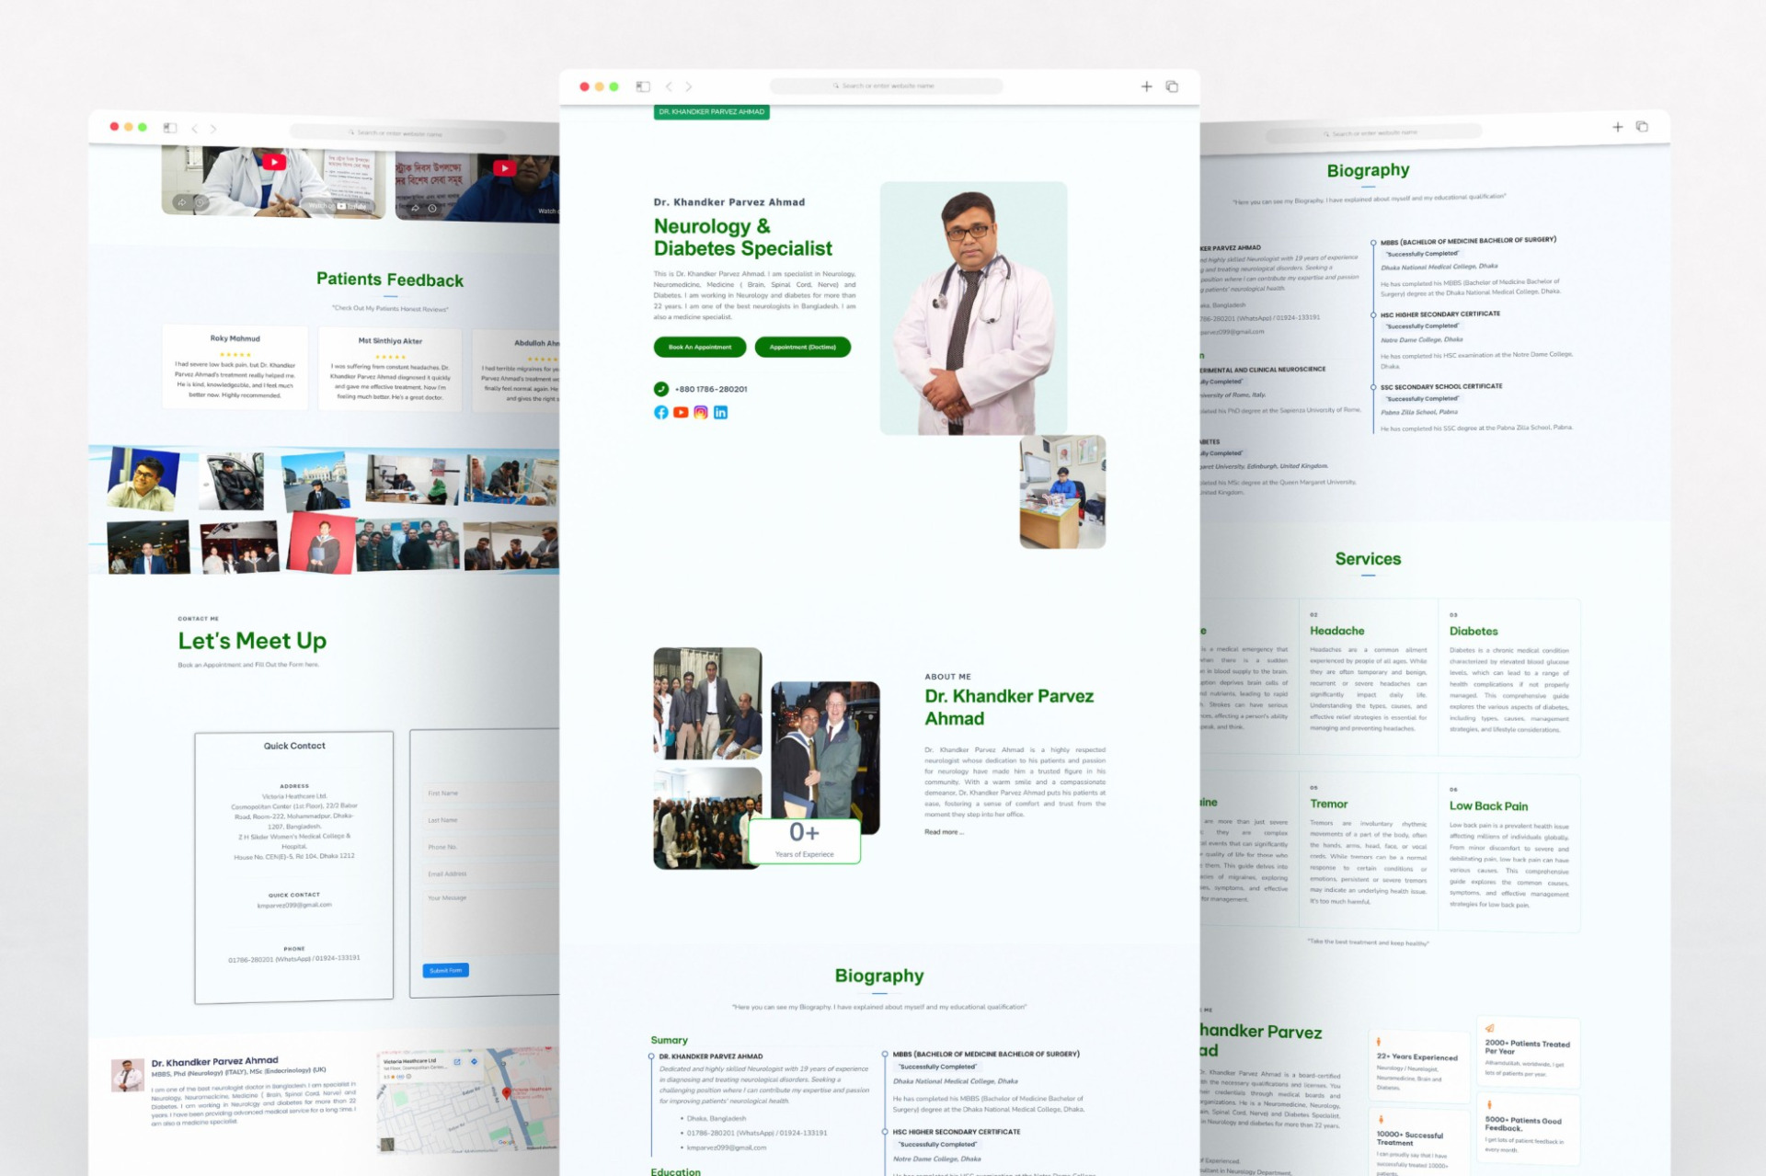Go back in the center browser window

(x=669, y=86)
